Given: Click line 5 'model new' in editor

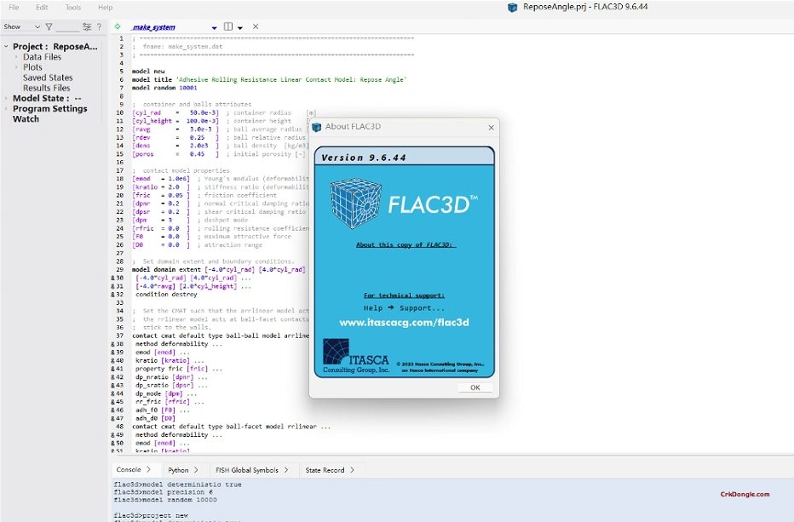Looking at the screenshot, I should (x=148, y=72).
